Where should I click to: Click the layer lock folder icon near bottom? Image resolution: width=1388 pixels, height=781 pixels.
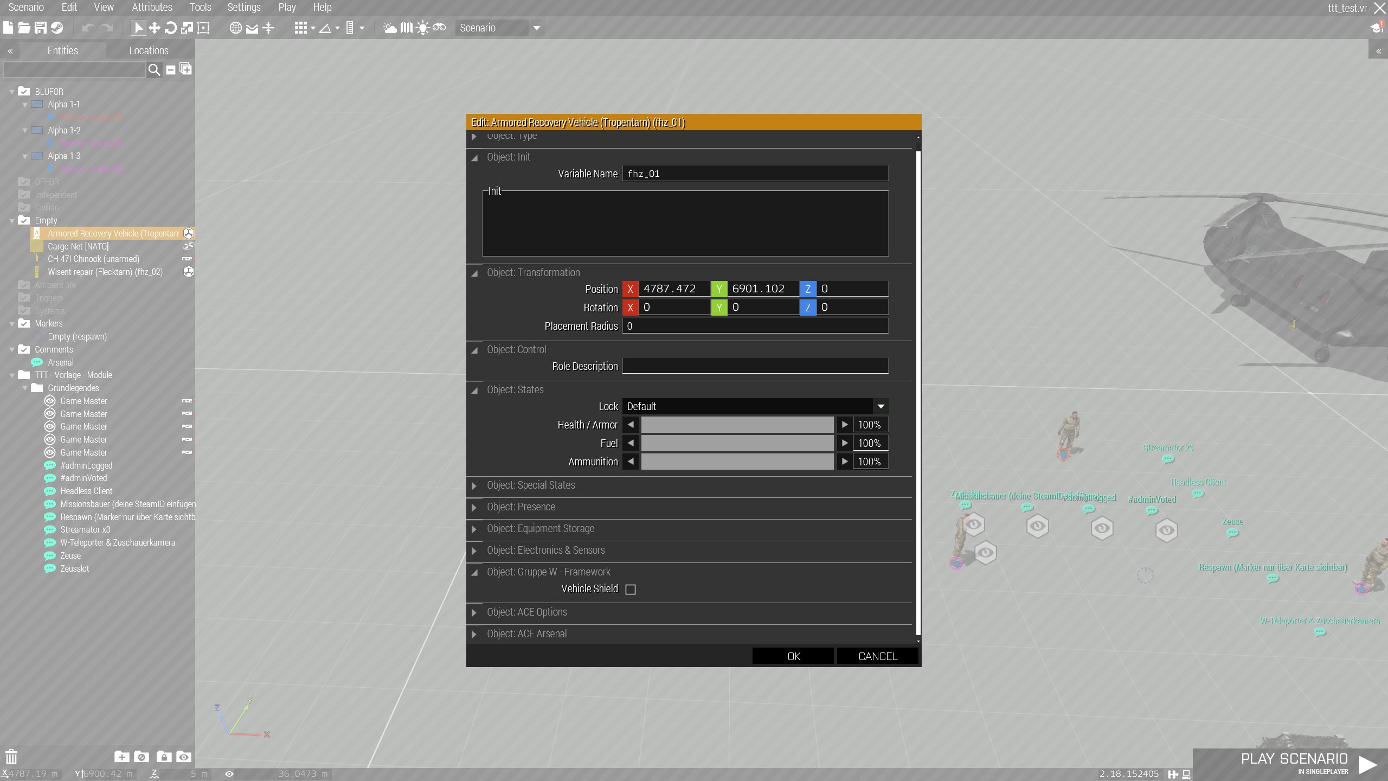pyautogui.click(x=164, y=757)
